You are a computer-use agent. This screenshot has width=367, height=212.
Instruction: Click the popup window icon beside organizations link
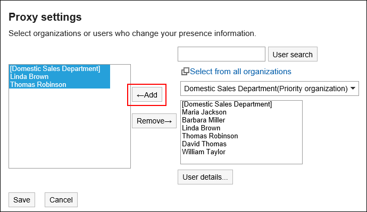pyautogui.click(x=185, y=72)
